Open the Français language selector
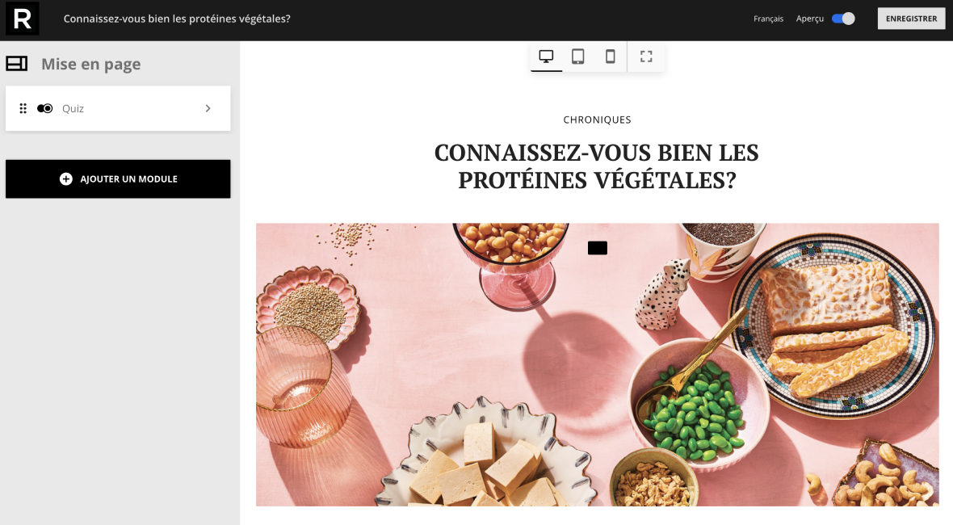 [x=768, y=19]
